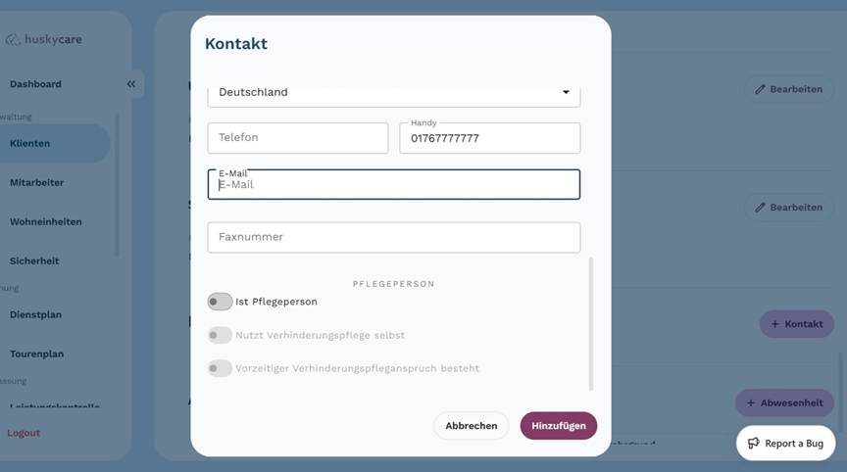
Task: Focus the Faxnummer input field
Action: click(x=393, y=237)
